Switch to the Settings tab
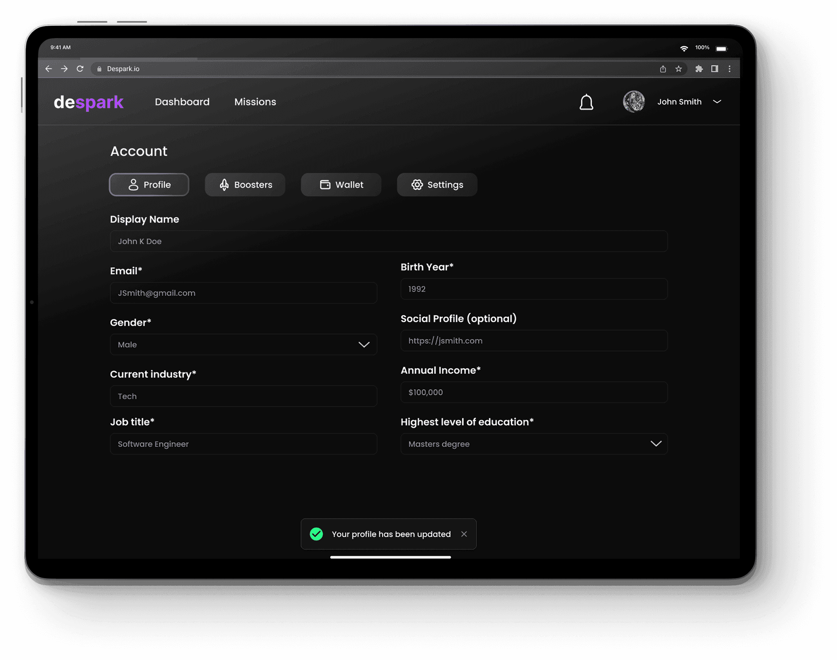Screen dimensions: 837x660 (x=437, y=185)
